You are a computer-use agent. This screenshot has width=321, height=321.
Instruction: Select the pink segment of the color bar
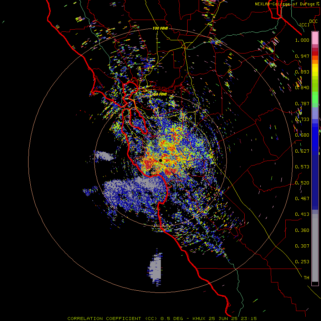[315, 38]
